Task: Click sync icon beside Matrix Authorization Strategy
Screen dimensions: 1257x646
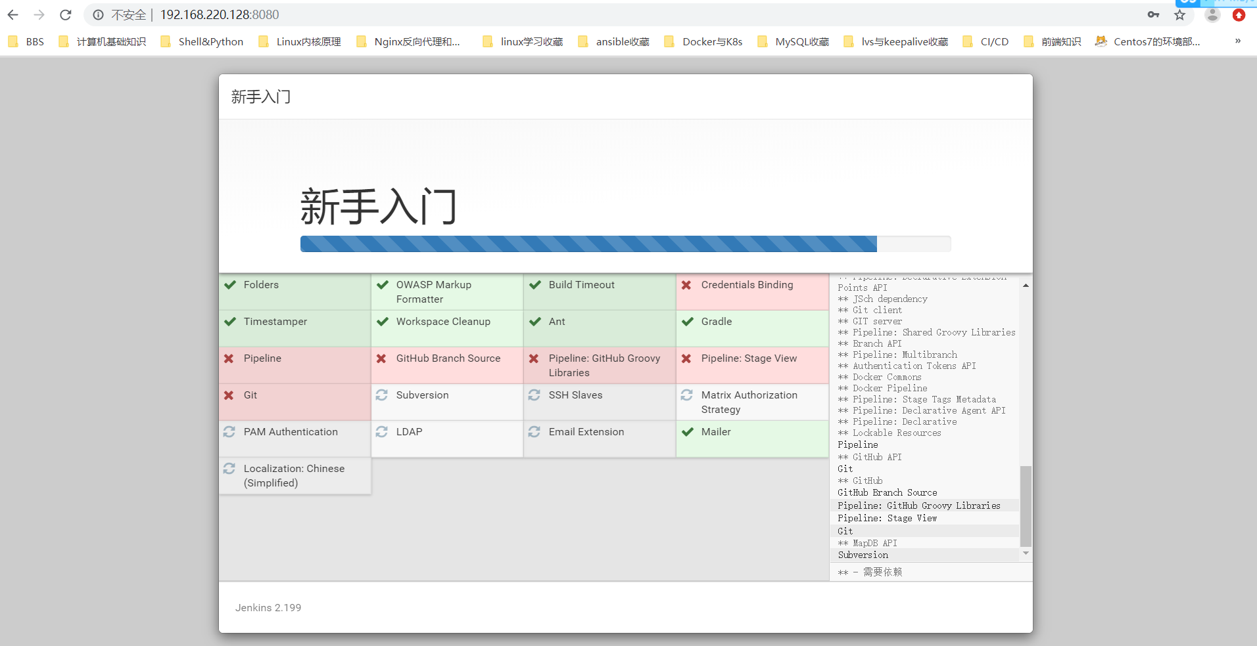Action: point(687,395)
